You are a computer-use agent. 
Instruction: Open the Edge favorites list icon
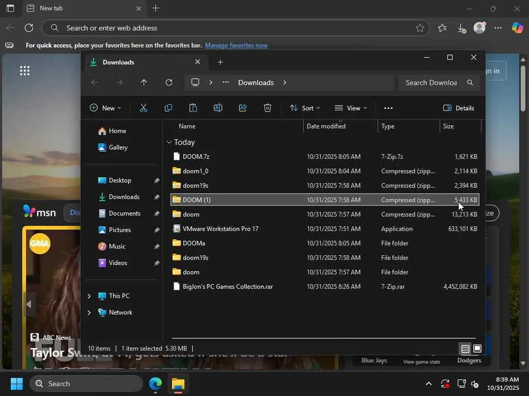(442, 28)
